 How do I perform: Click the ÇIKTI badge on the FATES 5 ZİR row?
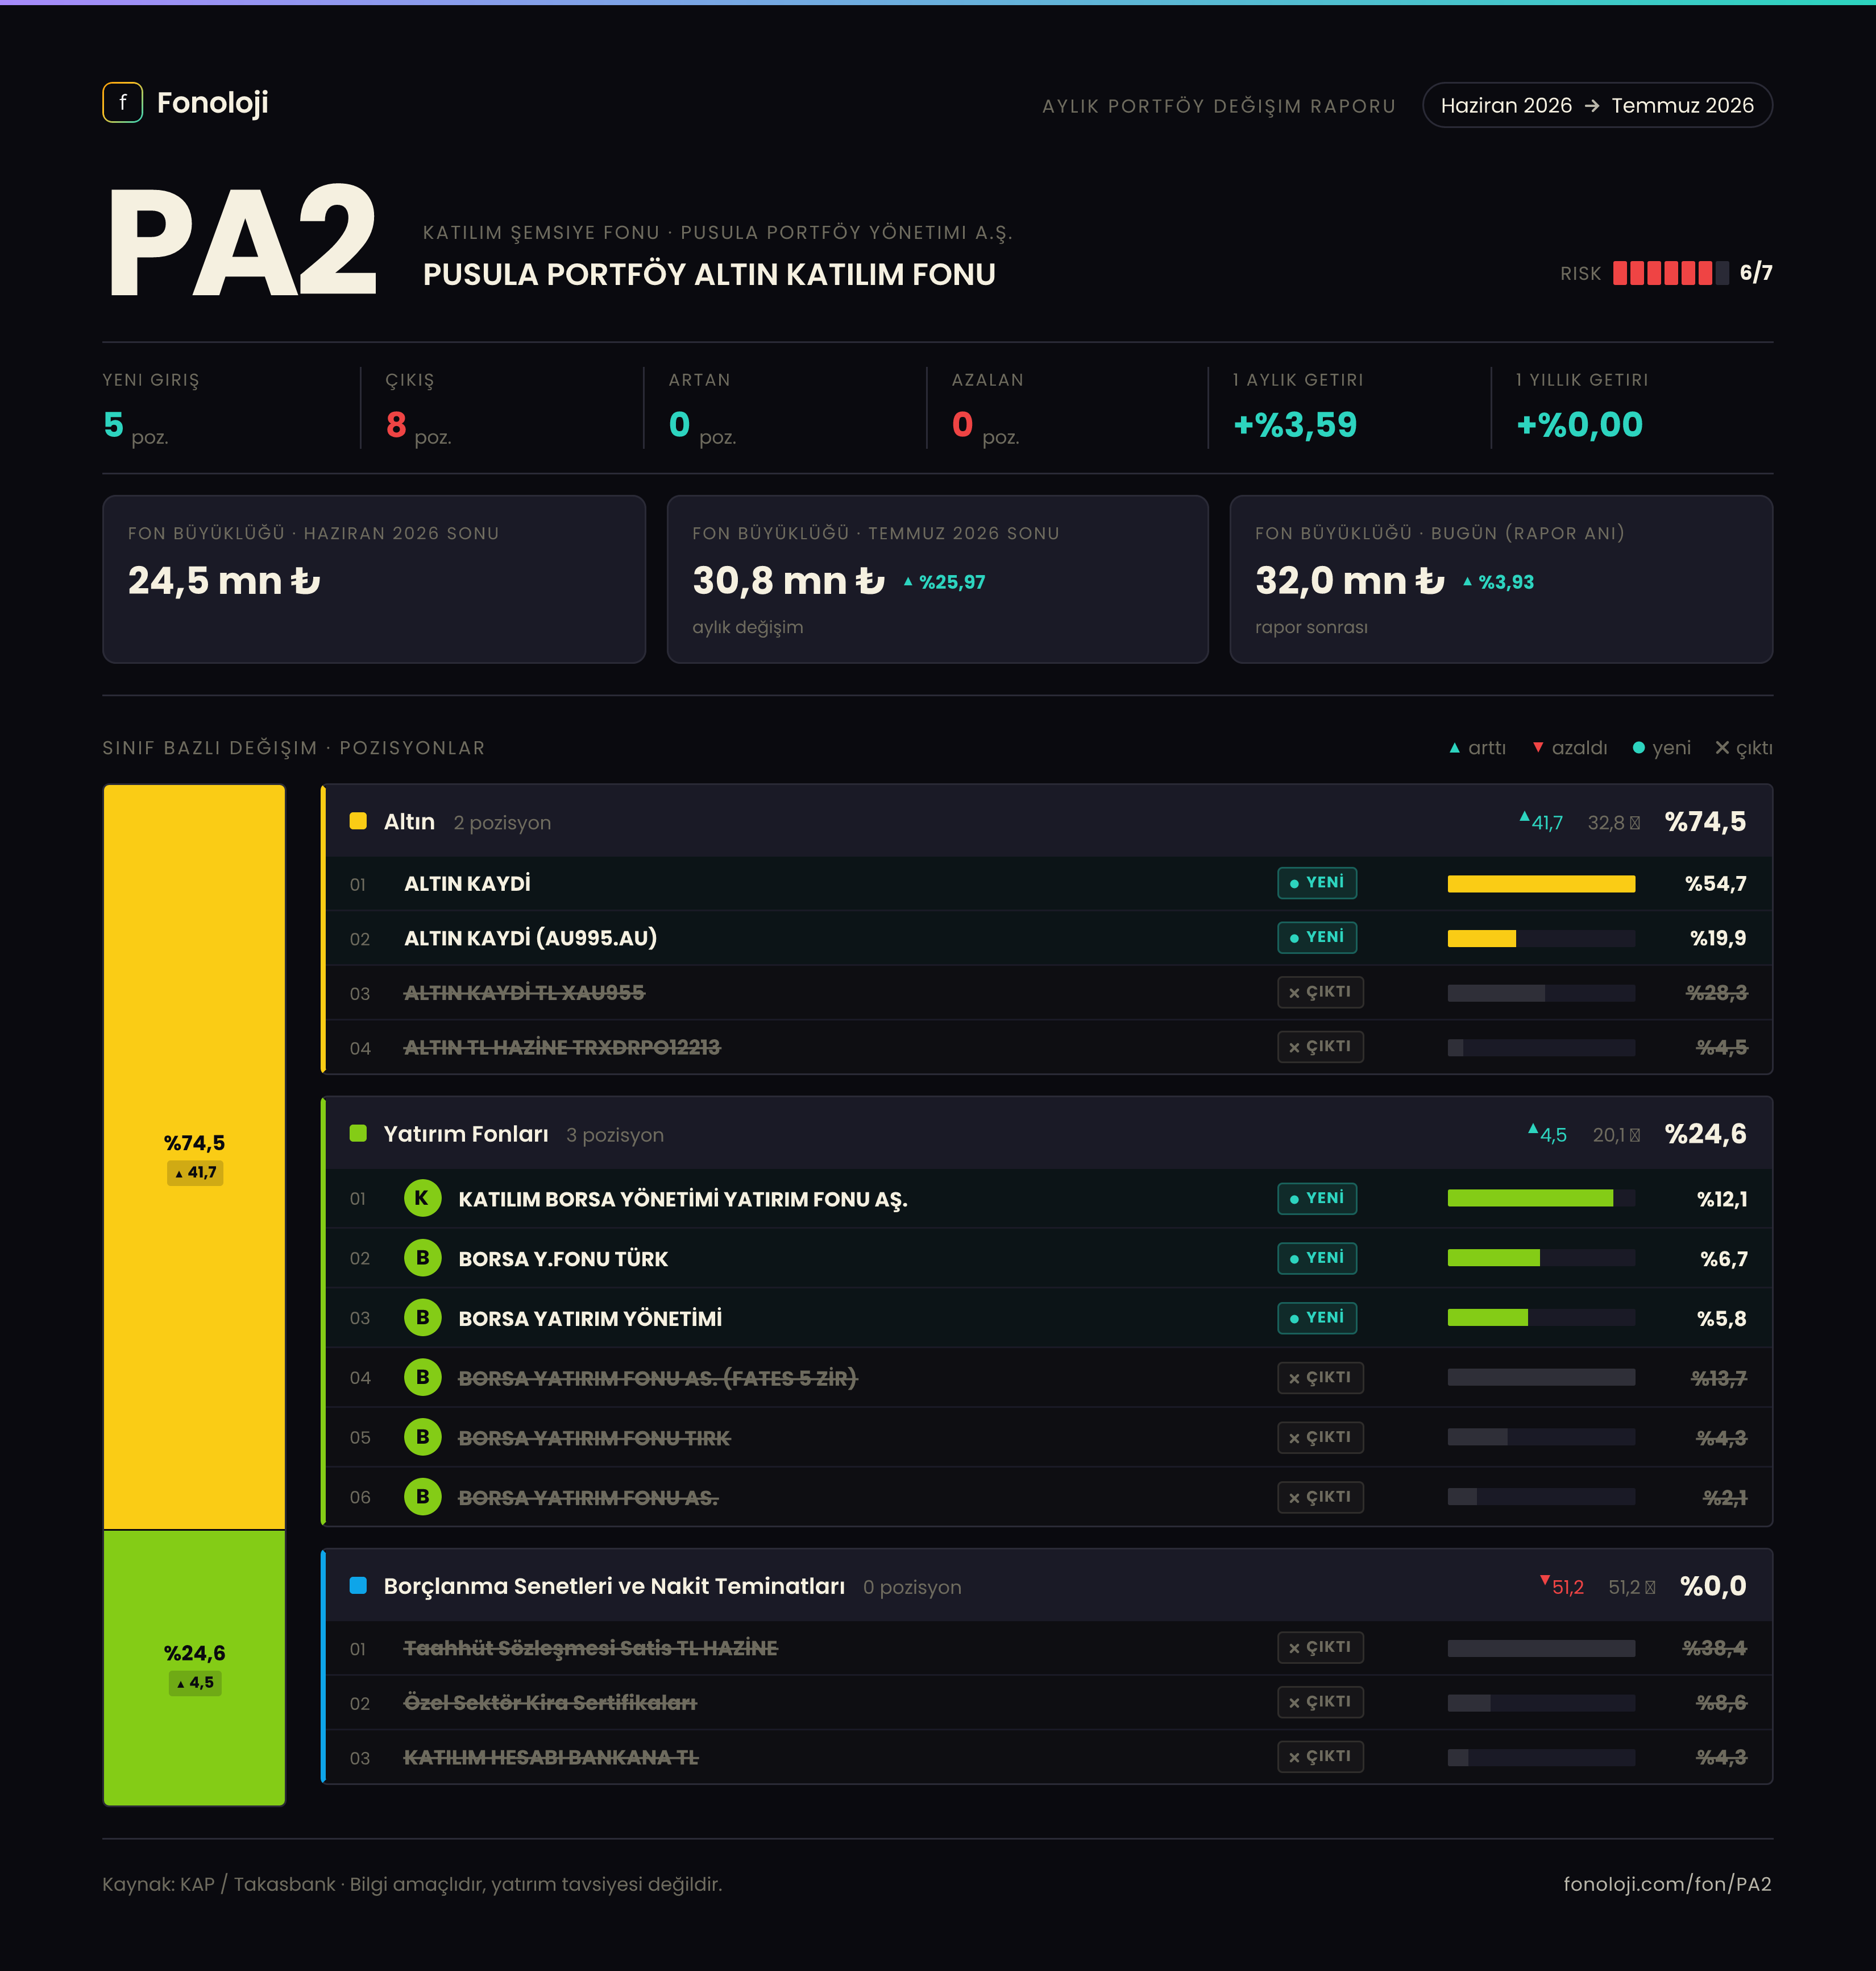[1320, 1378]
